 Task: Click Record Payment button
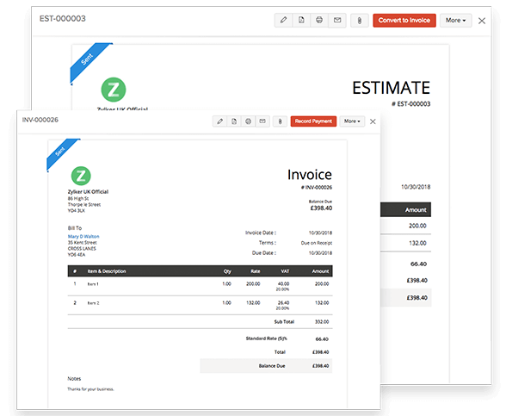pyautogui.click(x=313, y=121)
